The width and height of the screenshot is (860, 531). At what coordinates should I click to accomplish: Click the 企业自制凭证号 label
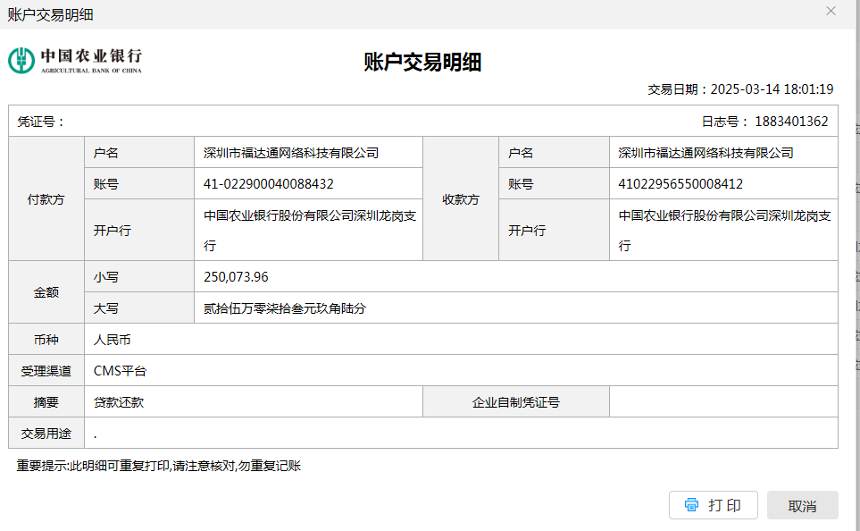coord(515,402)
